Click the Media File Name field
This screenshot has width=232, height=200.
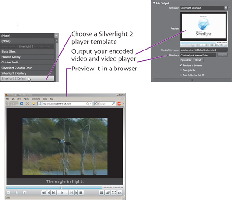point(204,50)
